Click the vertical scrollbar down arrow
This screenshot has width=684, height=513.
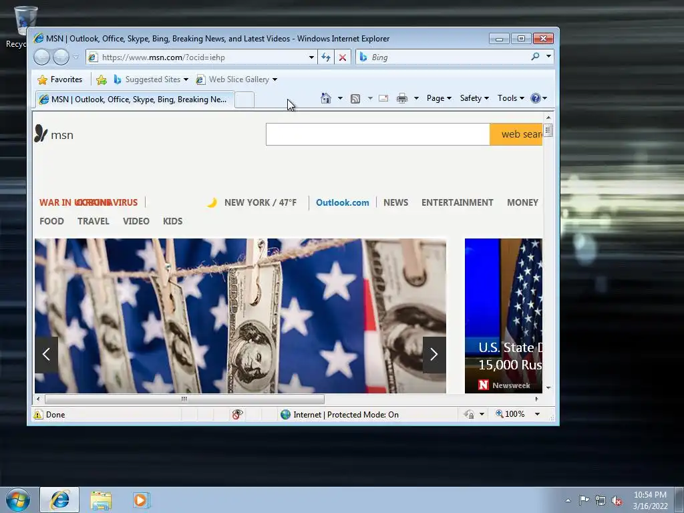click(548, 388)
